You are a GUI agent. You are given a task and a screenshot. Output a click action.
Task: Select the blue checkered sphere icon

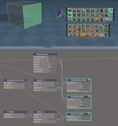106,19
